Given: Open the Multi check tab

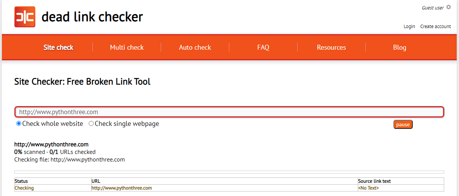Looking at the screenshot, I should click(x=127, y=47).
